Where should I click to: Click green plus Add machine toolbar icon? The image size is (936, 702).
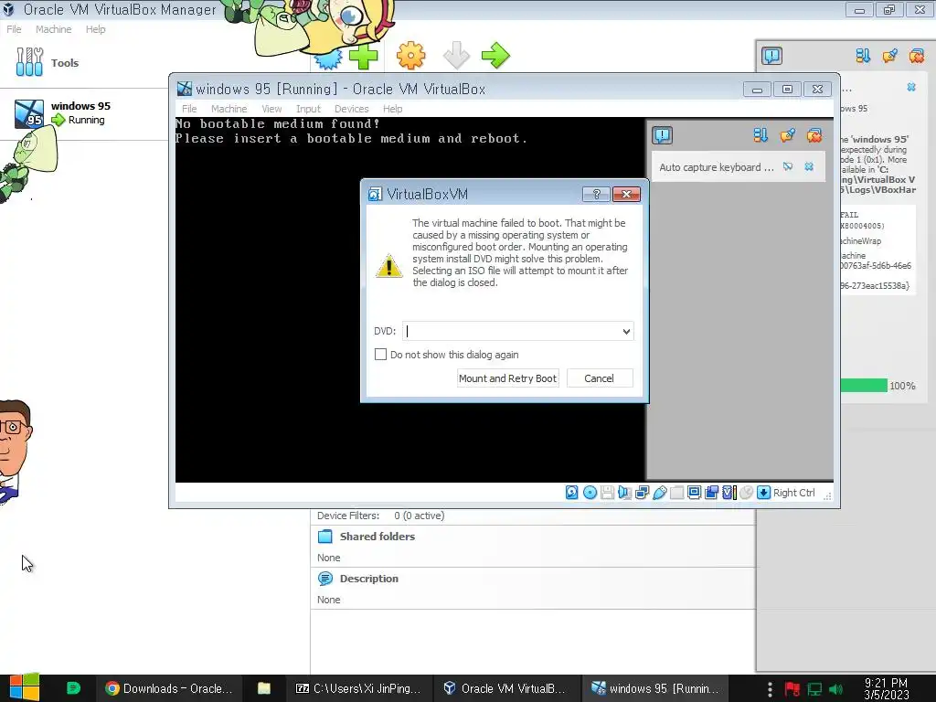pos(363,56)
